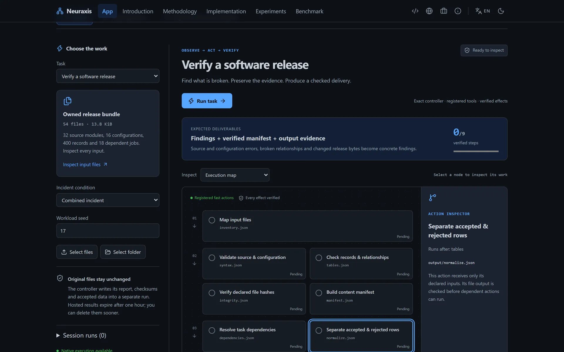Open the Incident condition dropdown
Image resolution: width=564 pixels, height=352 pixels.
[x=108, y=200]
